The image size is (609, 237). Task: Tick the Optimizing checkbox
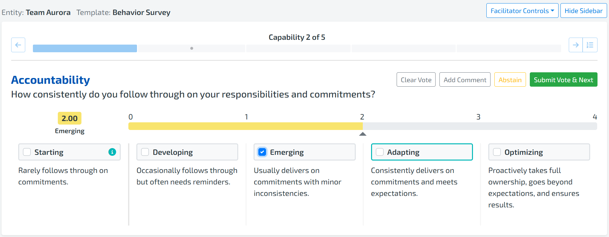[497, 152]
